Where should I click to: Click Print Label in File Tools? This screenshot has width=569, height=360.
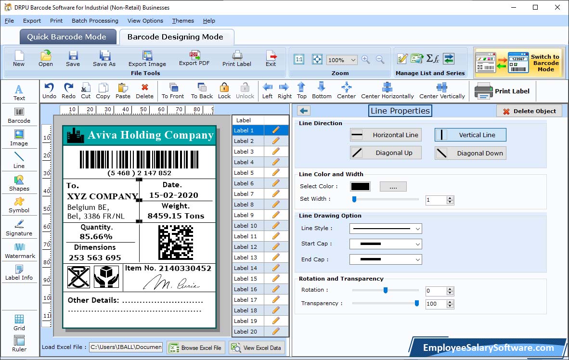[x=236, y=59]
